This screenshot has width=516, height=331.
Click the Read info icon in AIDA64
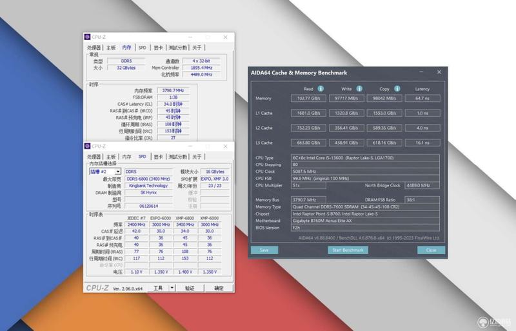321,88
